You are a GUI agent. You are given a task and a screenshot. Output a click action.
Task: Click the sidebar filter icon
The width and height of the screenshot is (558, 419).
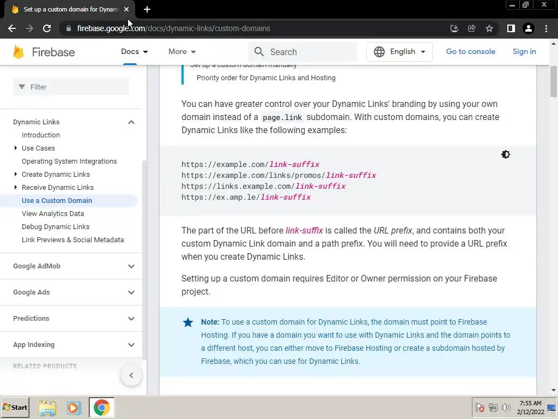[22, 87]
